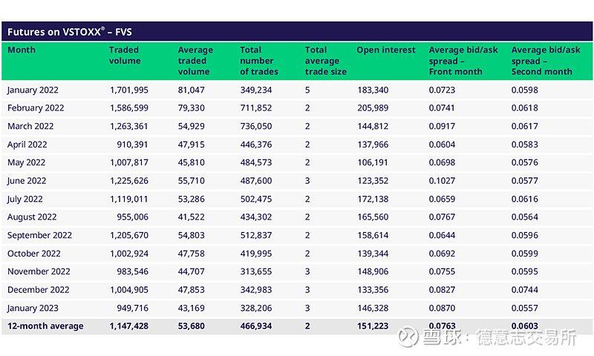
Task: Select the "Month" column header
Action: pyautogui.click(x=22, y=50)
